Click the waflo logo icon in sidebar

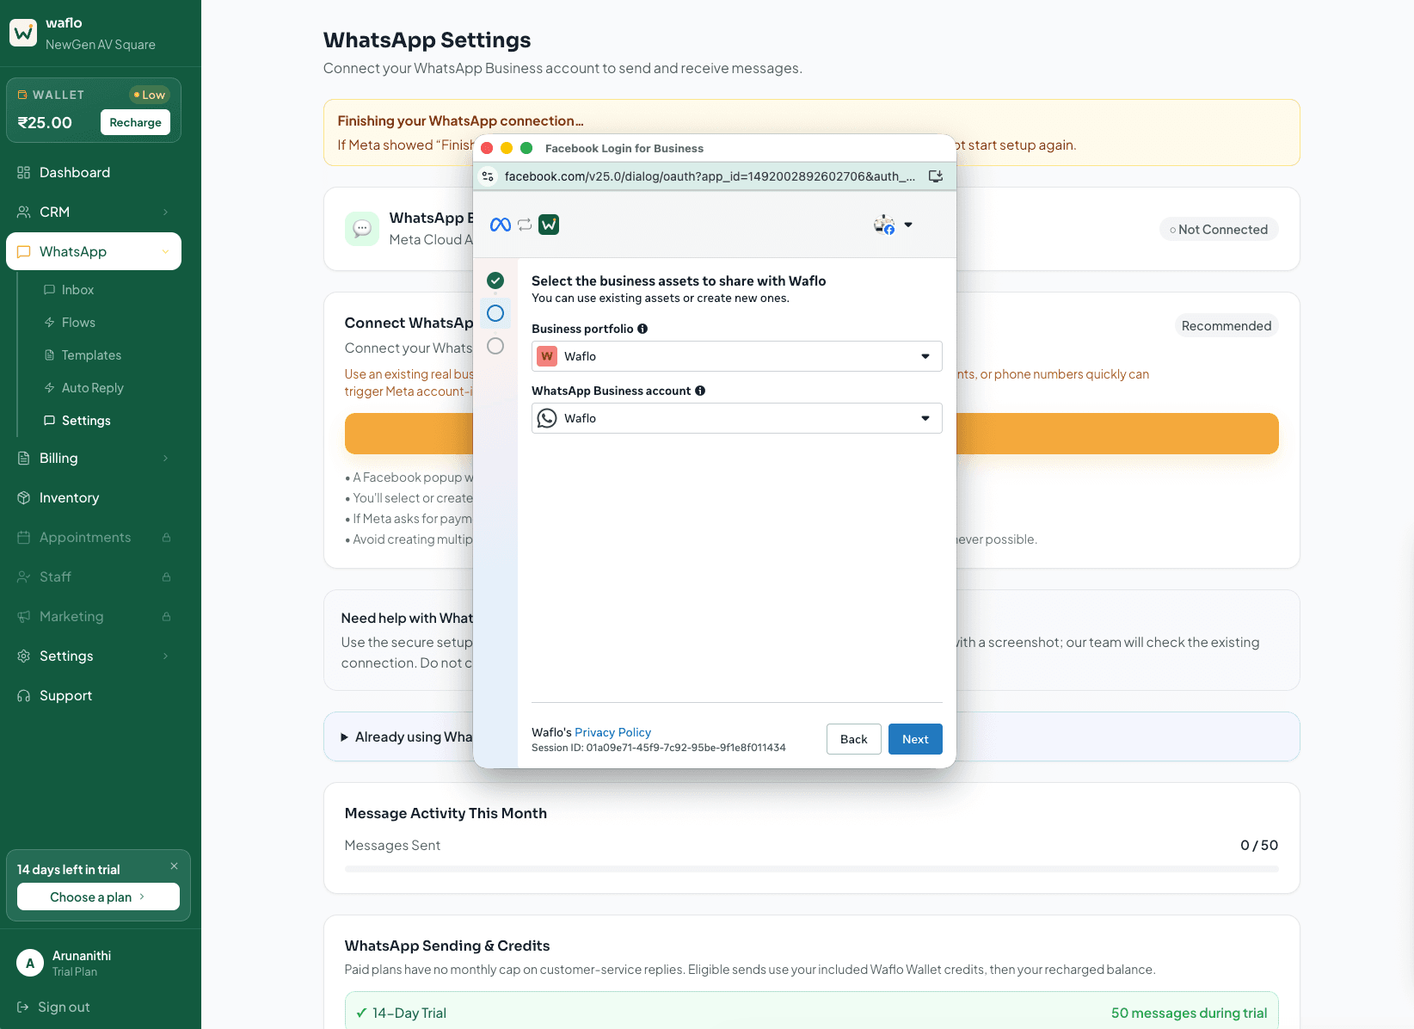[23, 33]
